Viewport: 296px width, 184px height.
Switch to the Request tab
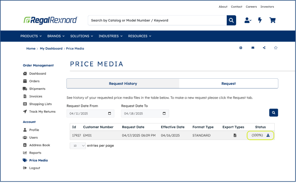[228, 84]
